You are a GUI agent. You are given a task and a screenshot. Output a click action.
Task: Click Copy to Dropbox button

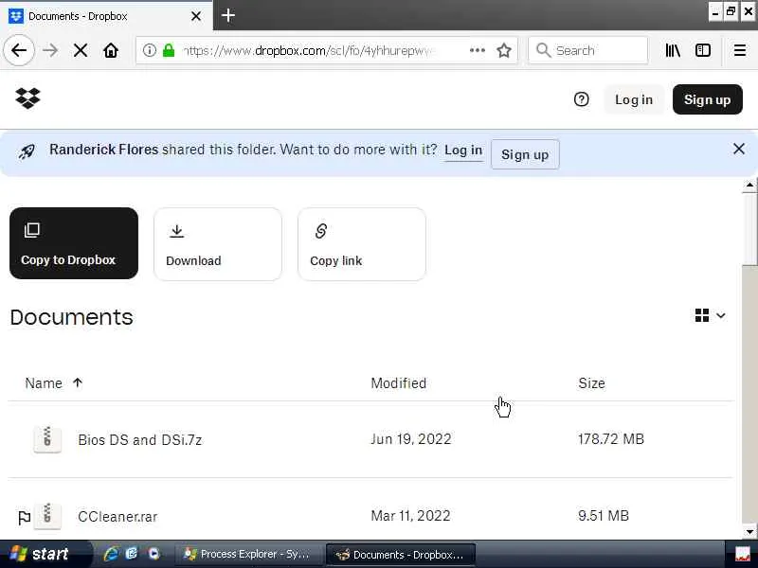74,243
